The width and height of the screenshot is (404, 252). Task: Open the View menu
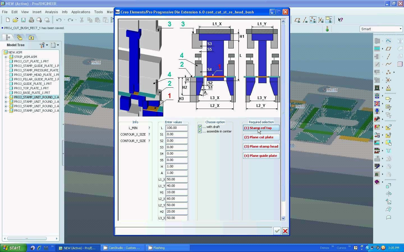[x=25, y=12]
